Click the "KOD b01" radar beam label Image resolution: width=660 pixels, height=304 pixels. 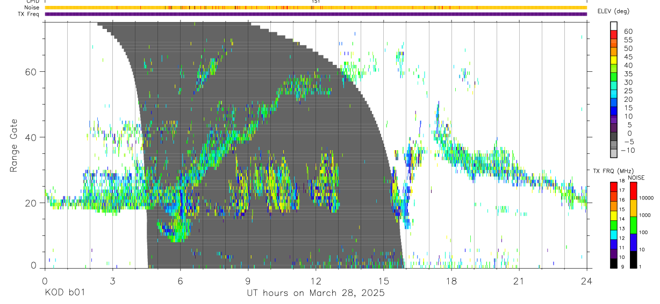[64, 293]
